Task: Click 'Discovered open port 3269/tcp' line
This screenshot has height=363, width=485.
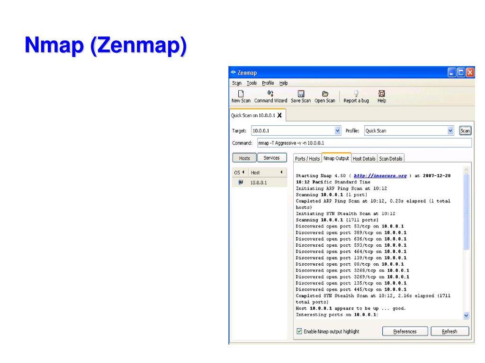Action: [352, 277]
